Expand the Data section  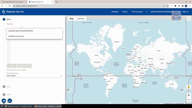(8, 86)
